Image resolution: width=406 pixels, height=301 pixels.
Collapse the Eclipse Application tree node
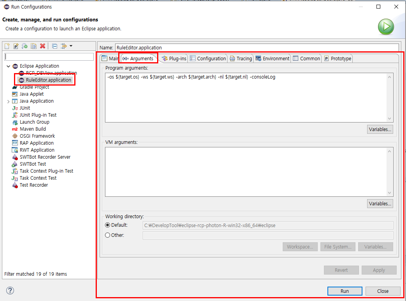(x=8, y=66)
